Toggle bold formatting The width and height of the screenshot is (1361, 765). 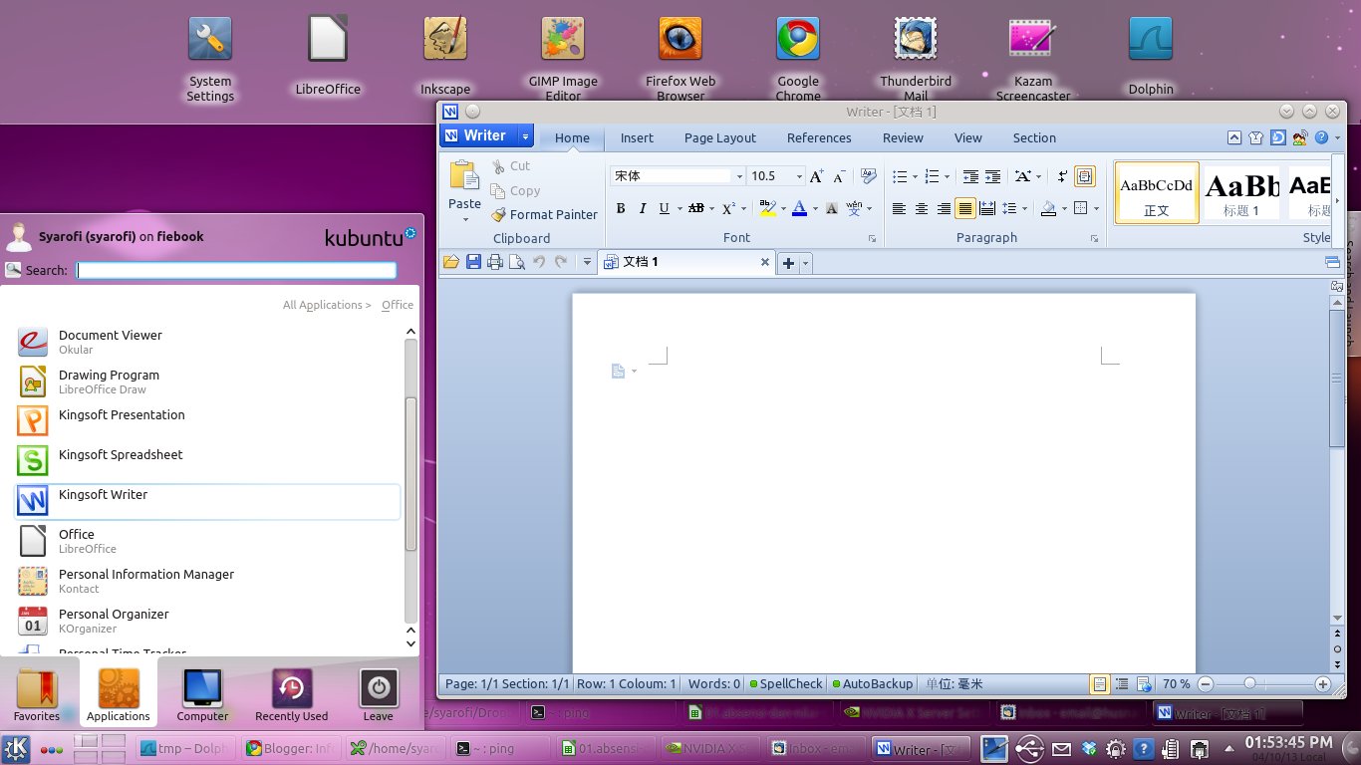[x=621, y=208]
